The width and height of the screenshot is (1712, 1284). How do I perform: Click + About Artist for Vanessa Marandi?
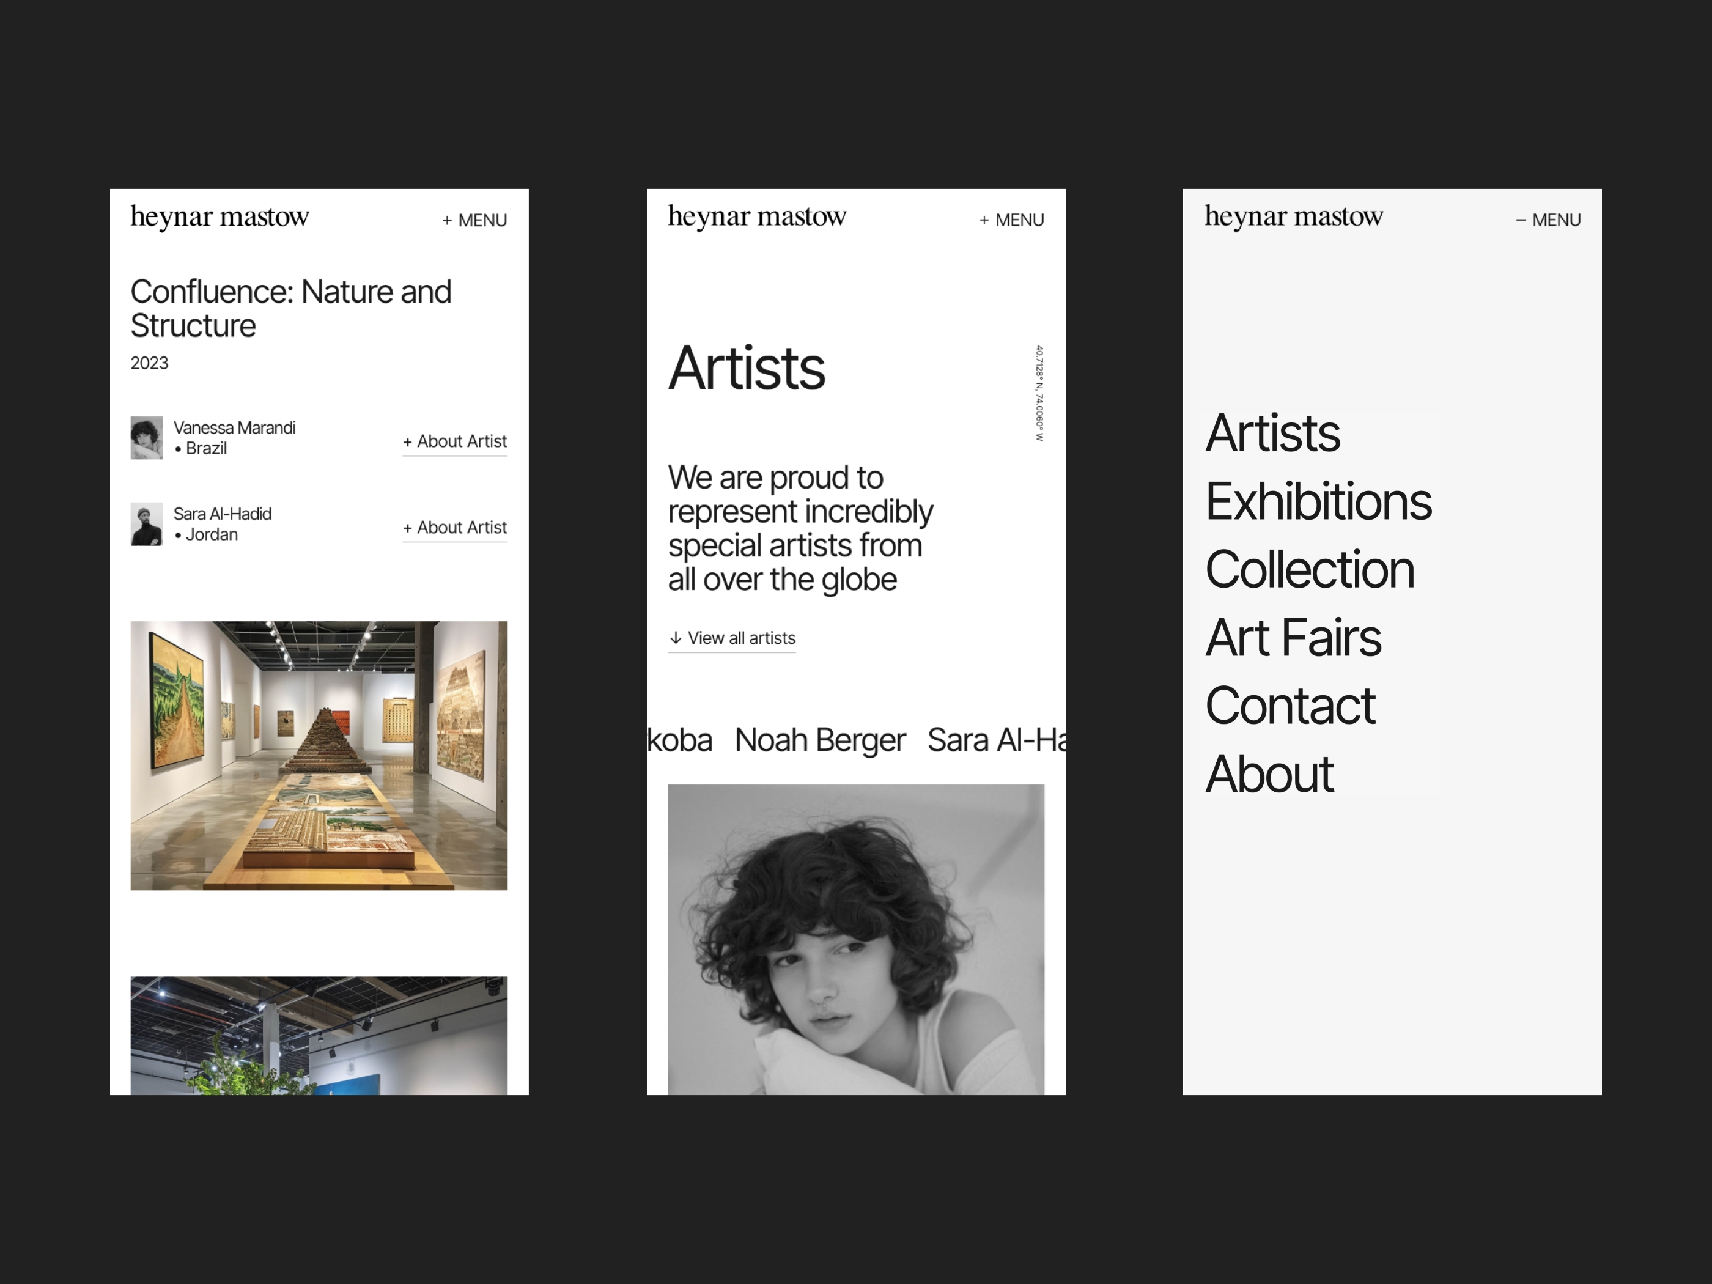pos(452,438)
